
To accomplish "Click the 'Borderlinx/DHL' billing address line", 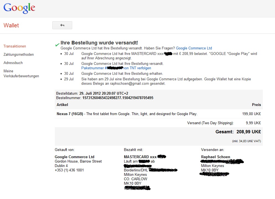I will pos(136,170).
